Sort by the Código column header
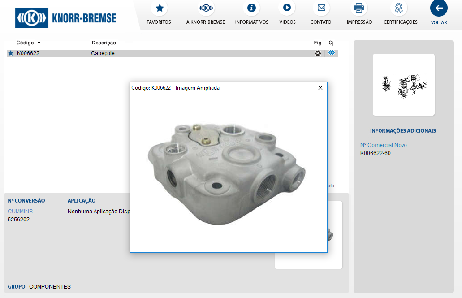 tap(25, 43)
